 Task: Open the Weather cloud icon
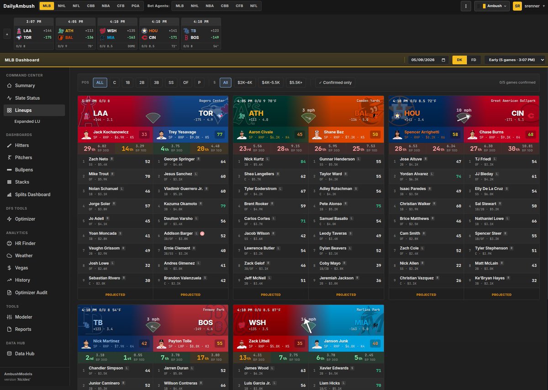(10, 256)
